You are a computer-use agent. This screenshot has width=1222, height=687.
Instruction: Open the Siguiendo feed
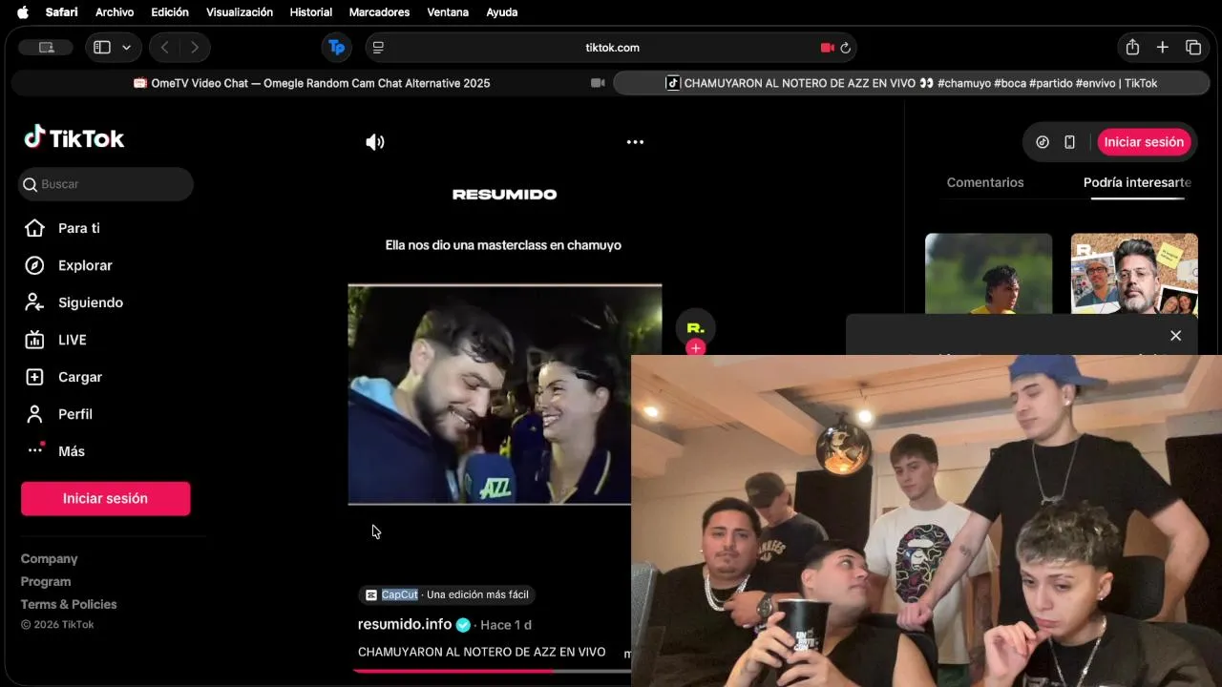coord(74,302)
